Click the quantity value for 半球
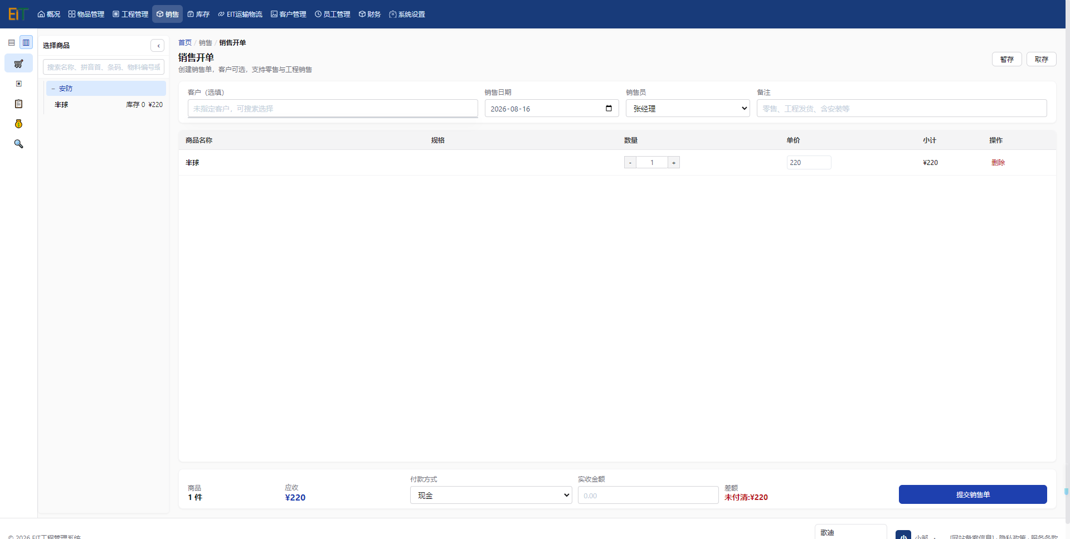The image size is (1070, 539). pos(652,162)
